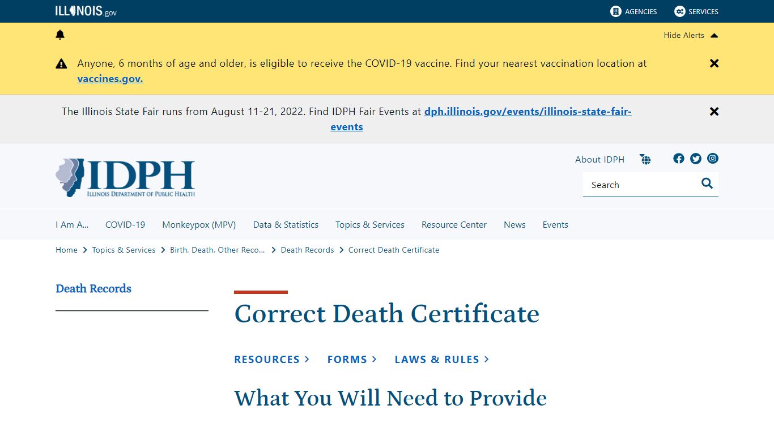Follow the vaccines.gov link

pos(109,78)
